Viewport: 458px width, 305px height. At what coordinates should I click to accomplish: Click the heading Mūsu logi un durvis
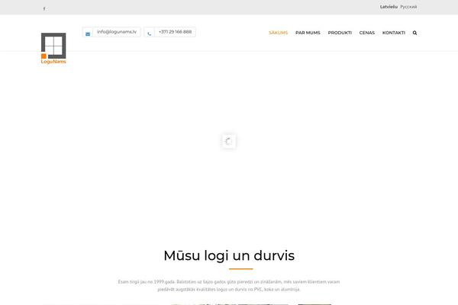[229, 255]
